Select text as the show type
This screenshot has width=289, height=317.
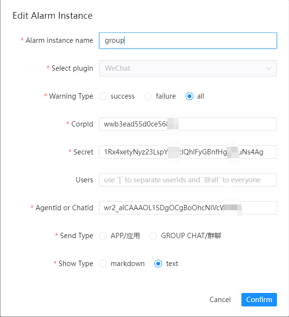[x=158, y=264]
